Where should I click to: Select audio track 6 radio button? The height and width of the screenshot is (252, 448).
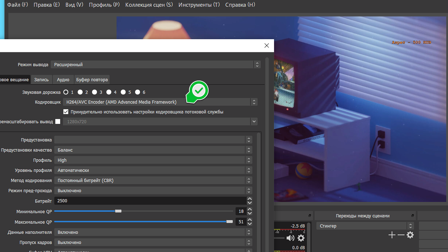pos(138,92)
